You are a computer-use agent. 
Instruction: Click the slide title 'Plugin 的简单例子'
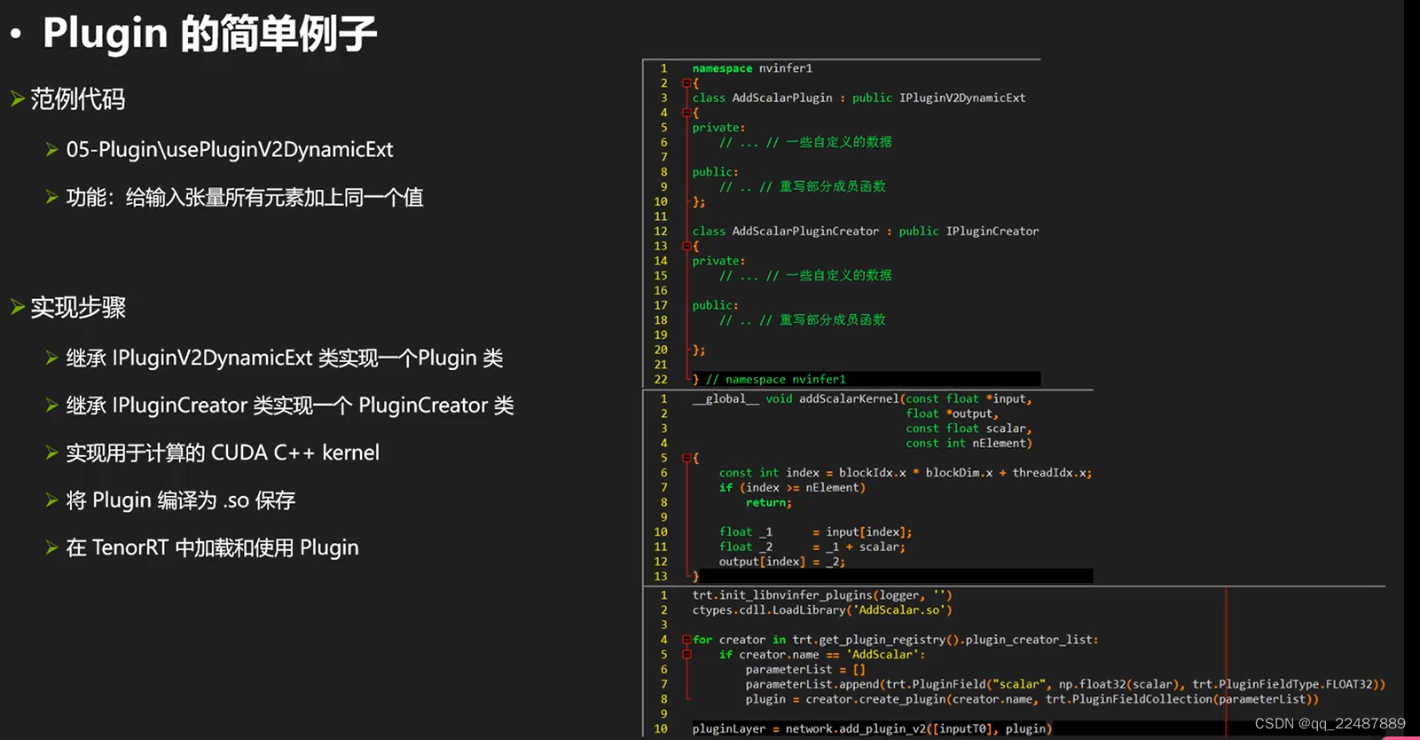210,34
